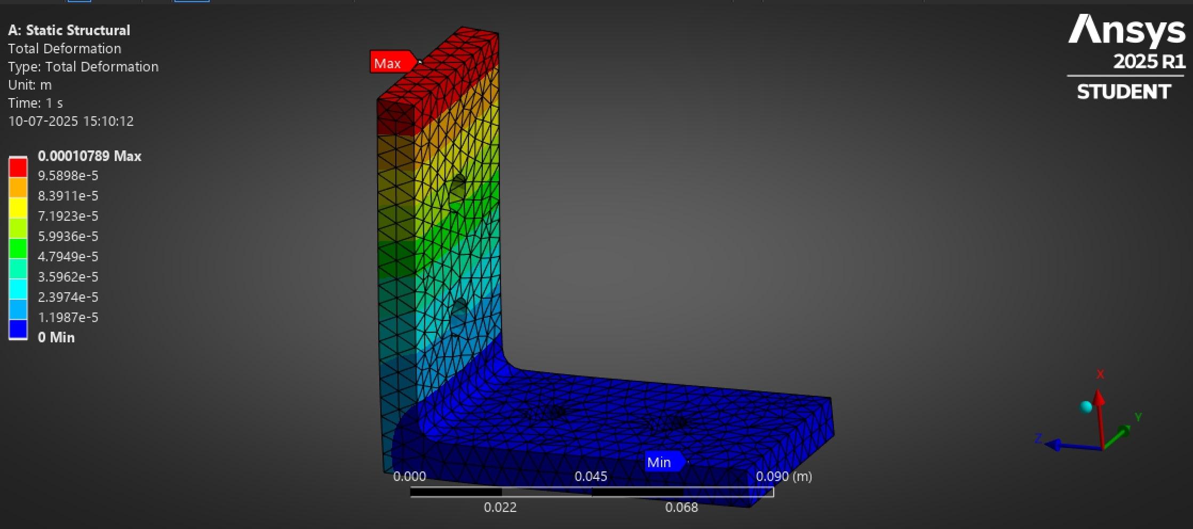
Task: Click the legend value 8.3911e-5
Action: coord(68,196)
